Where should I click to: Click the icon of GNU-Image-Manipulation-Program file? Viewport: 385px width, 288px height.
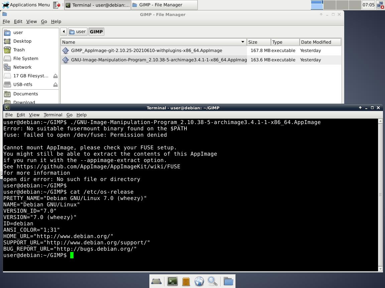(66, 60)
